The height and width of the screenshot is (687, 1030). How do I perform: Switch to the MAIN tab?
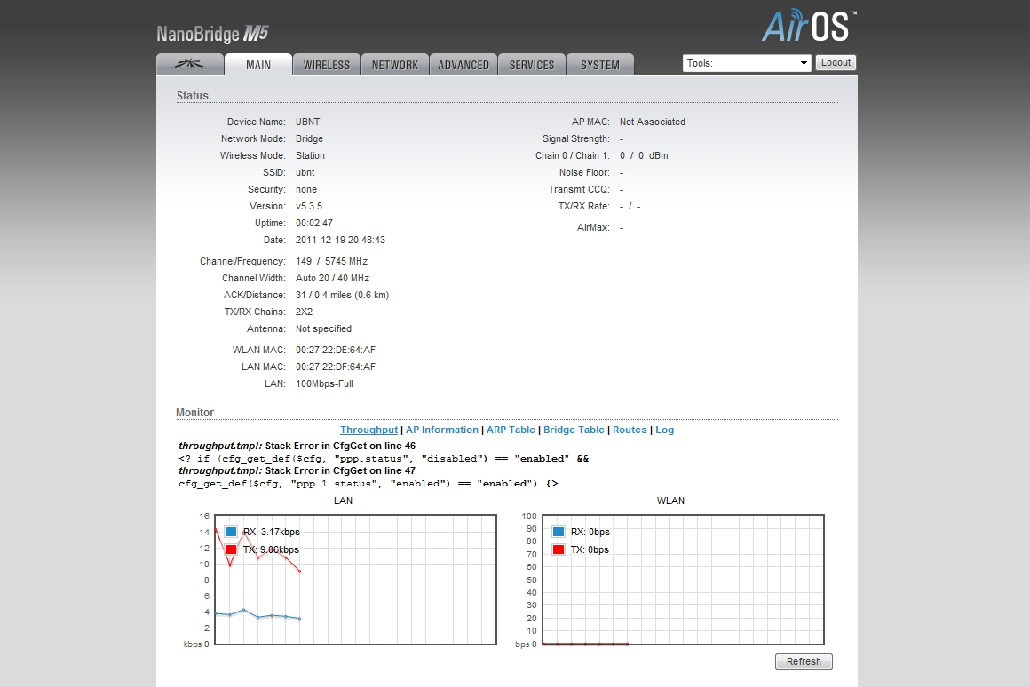pyautogui.click(x=258, y=65)
